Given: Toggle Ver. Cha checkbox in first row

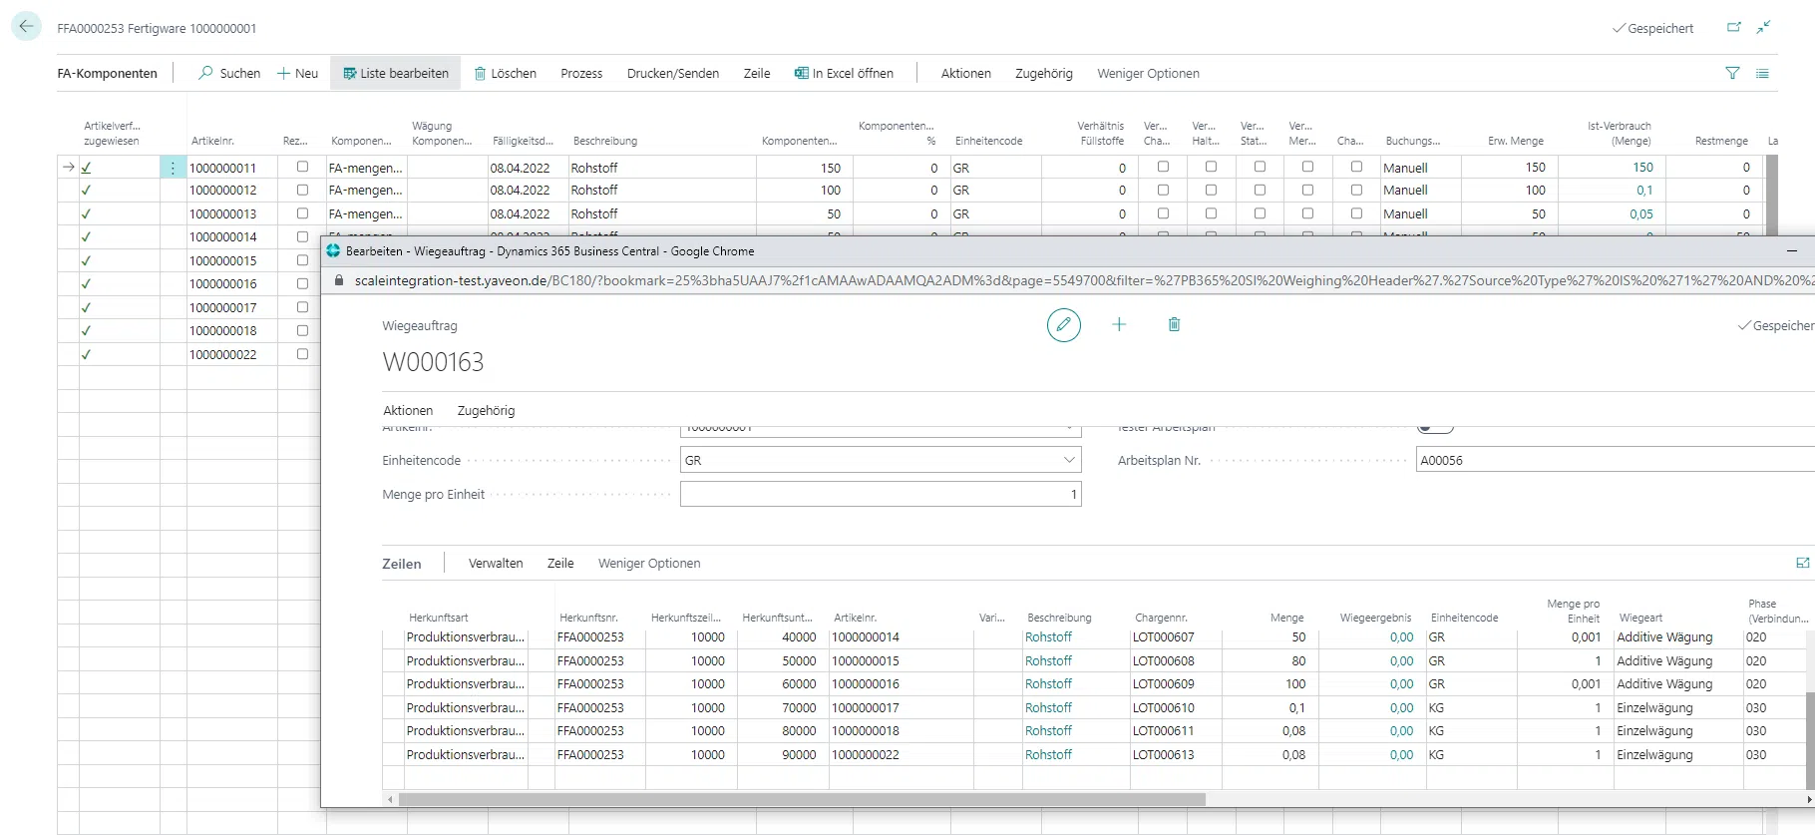Looking at the screenshot, I should pos(1163,167).
